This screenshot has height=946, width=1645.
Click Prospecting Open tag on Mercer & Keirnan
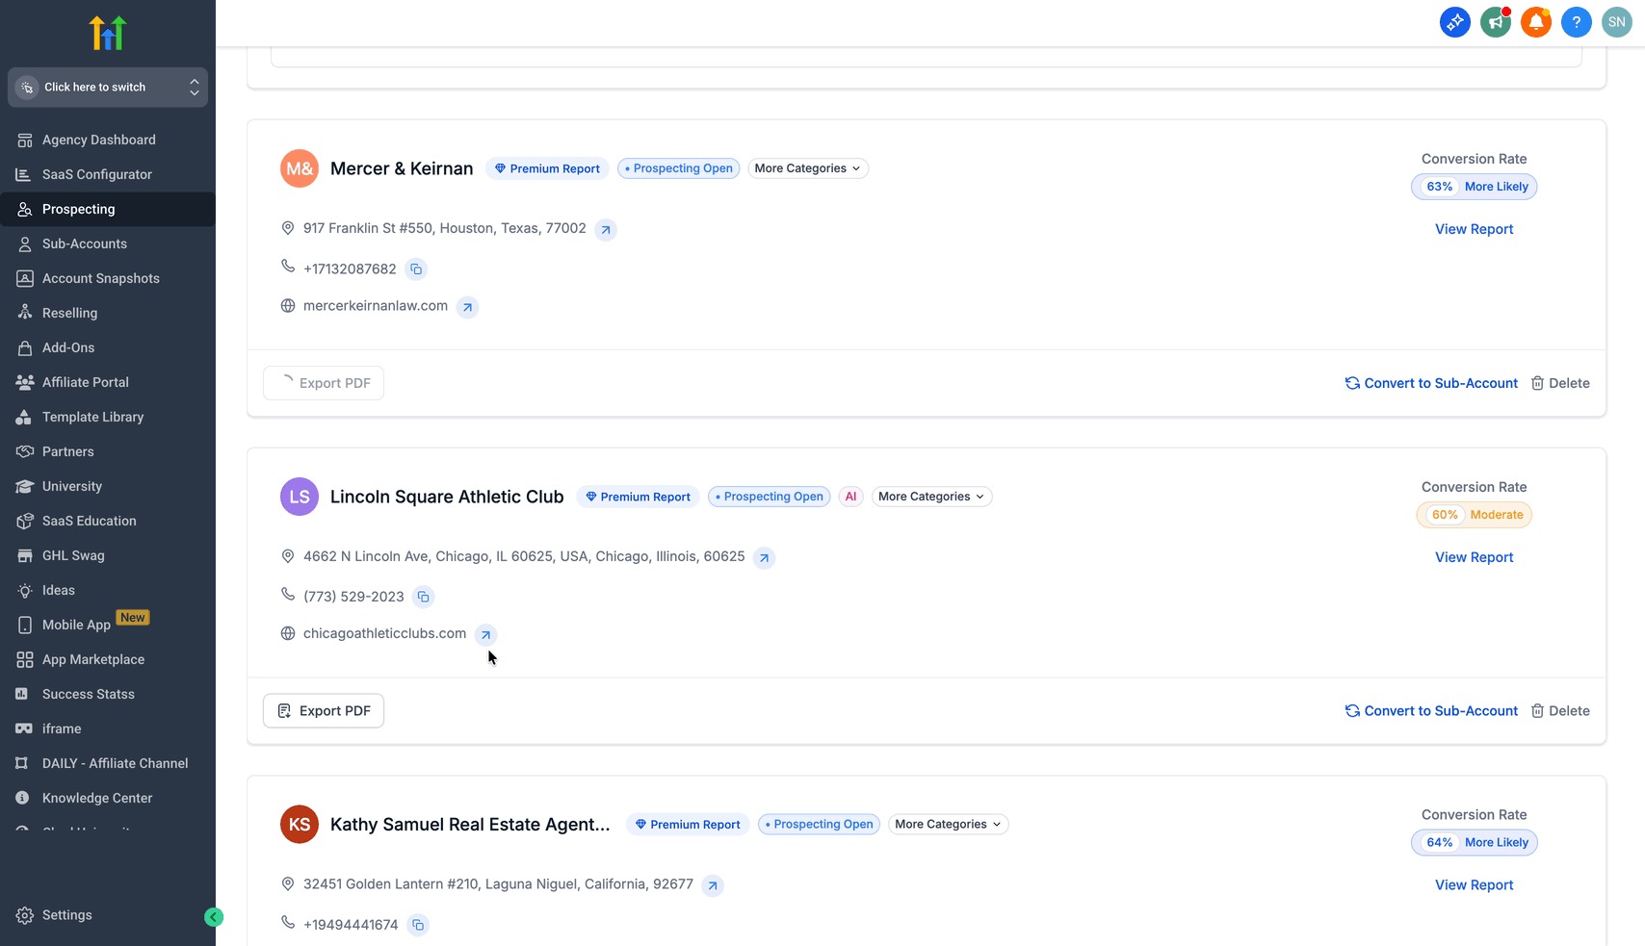coord(679,168)
